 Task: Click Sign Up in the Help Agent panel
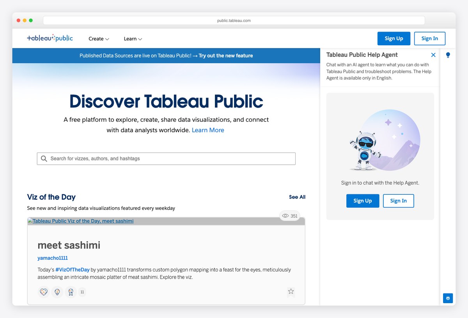(363, 201)
